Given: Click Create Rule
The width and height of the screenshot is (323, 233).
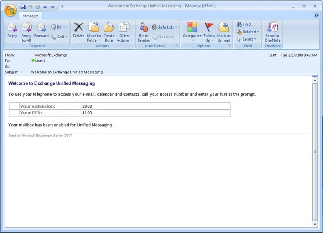Looking at the screenshot, I should tap(109, 32).
